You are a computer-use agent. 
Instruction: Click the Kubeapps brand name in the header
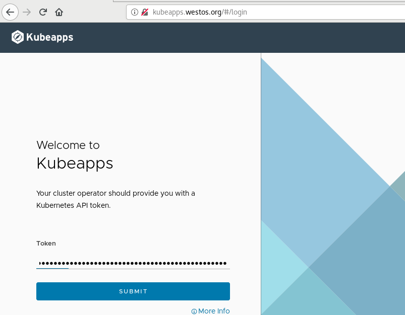[x=49, y=37]
